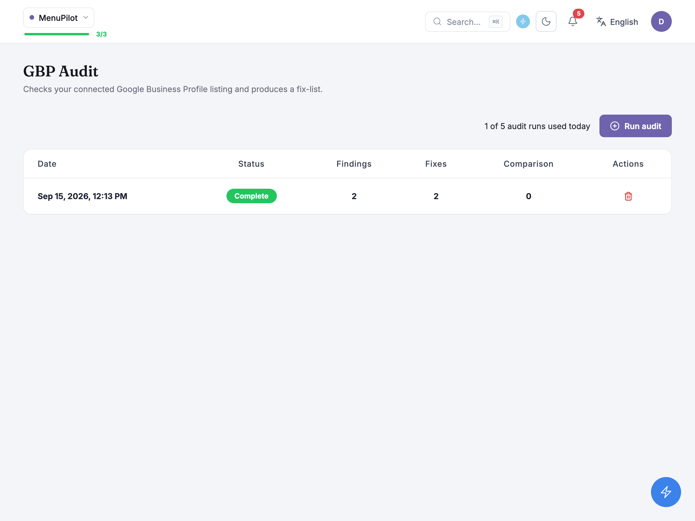
Task: Click the ⌘K shortcut badge in search
Action: point(495,22)
